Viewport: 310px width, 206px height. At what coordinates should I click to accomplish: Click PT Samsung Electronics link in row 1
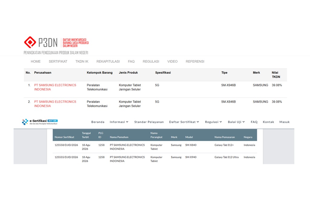pyautogui.click(x=55, y=87)
